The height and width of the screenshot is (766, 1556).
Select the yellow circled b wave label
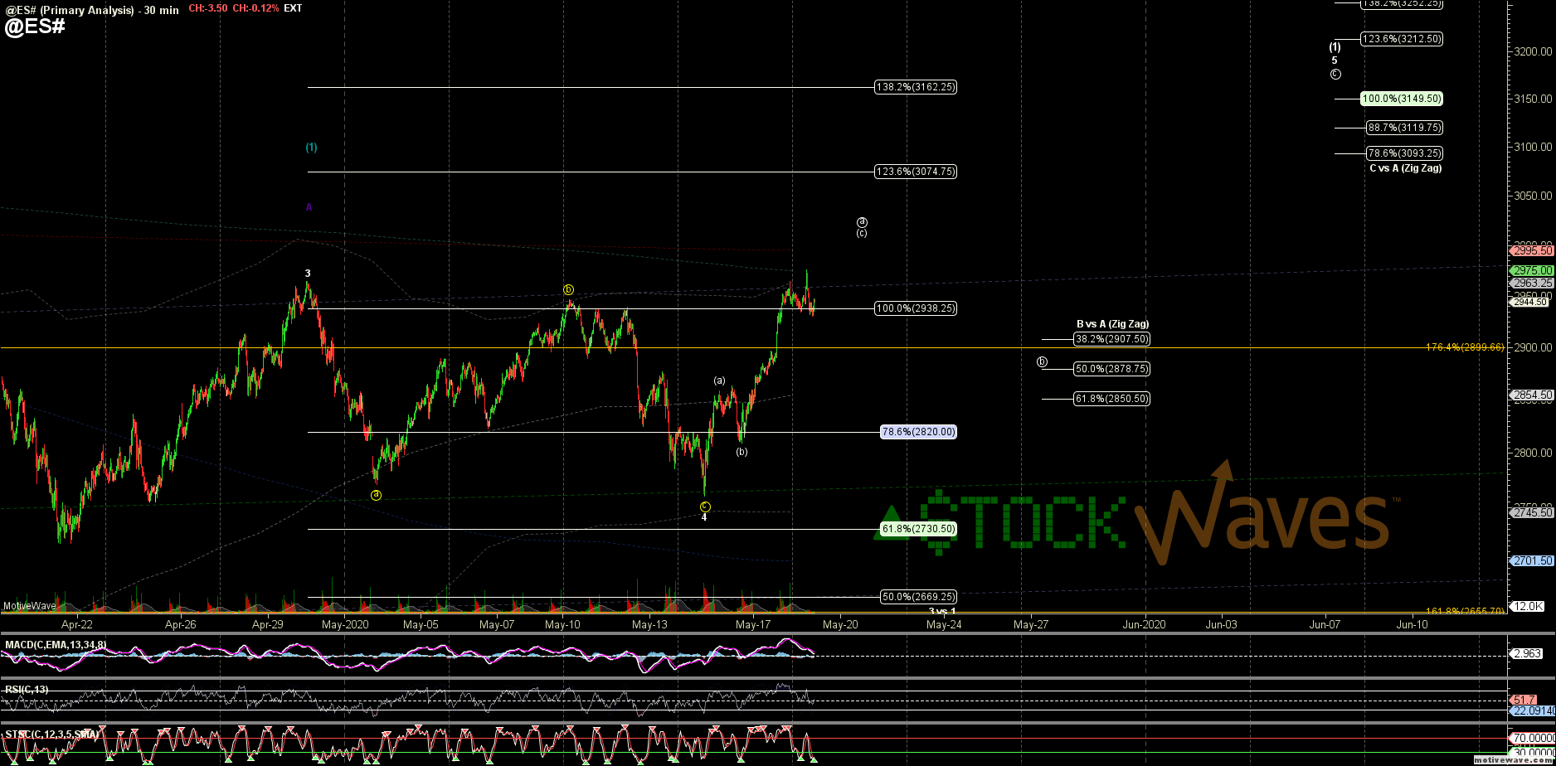click(569, 289)
